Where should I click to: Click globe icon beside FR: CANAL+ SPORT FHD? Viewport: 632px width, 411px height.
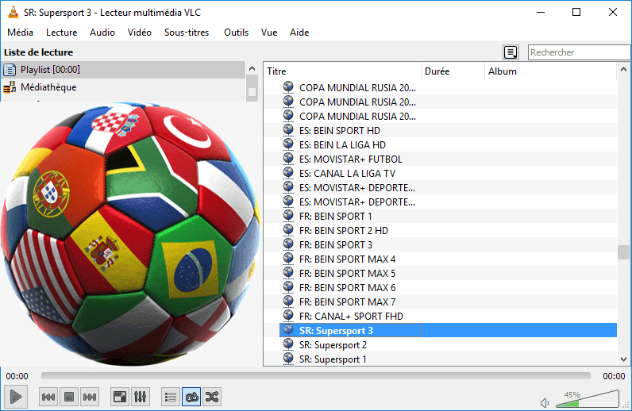(288, 316)
